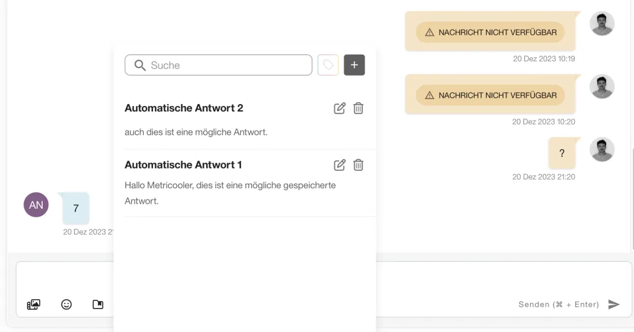
Task: Edit Automatische Antwort 2
Action: pyautogui.click(x=339, y=108)
